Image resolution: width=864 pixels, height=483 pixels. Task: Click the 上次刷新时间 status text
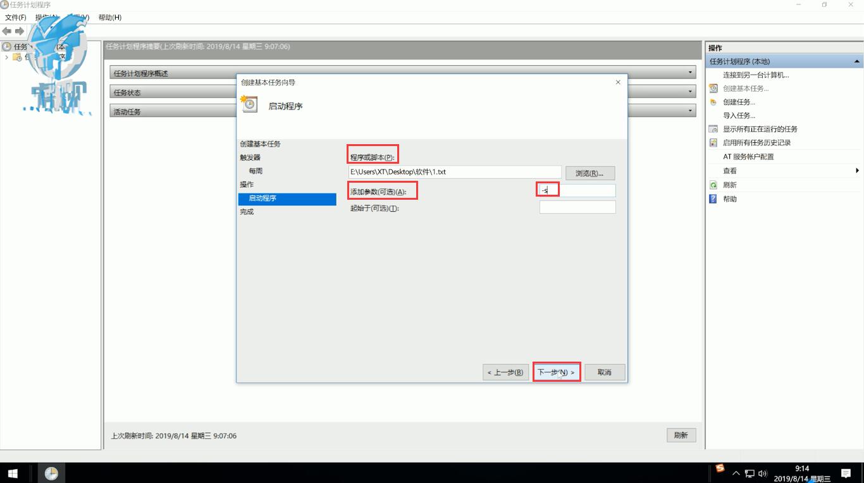pos(174,436)
